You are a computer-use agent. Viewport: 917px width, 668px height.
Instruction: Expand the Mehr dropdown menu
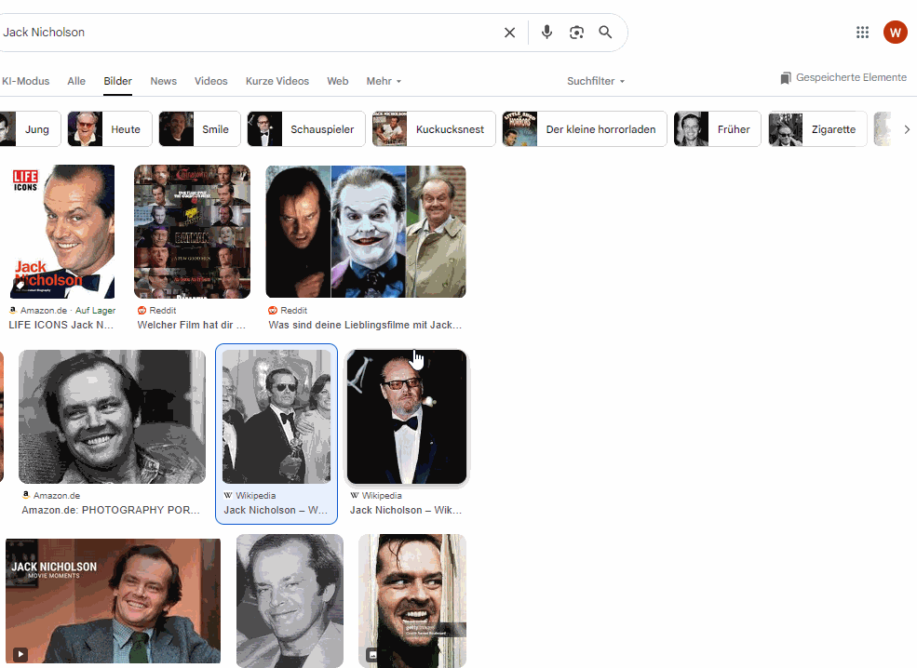[384, 81]
